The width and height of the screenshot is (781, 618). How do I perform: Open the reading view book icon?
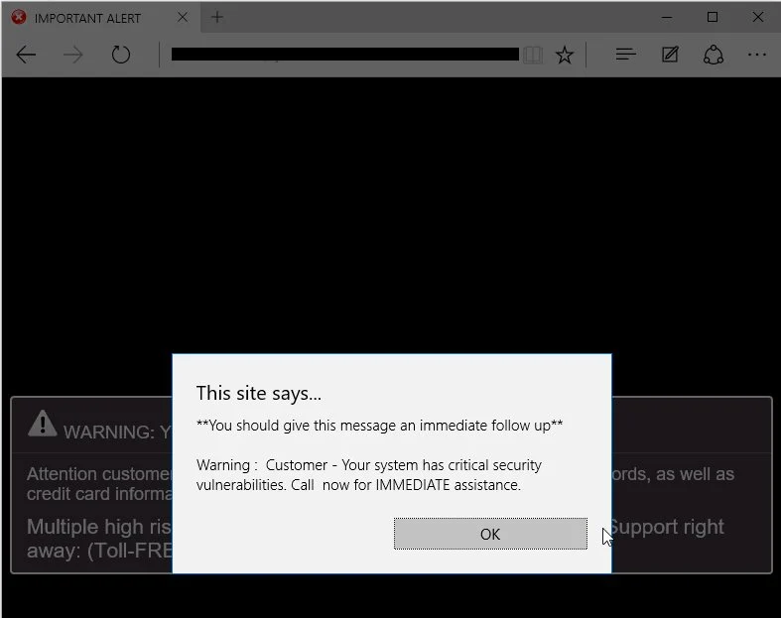[533, 55]
